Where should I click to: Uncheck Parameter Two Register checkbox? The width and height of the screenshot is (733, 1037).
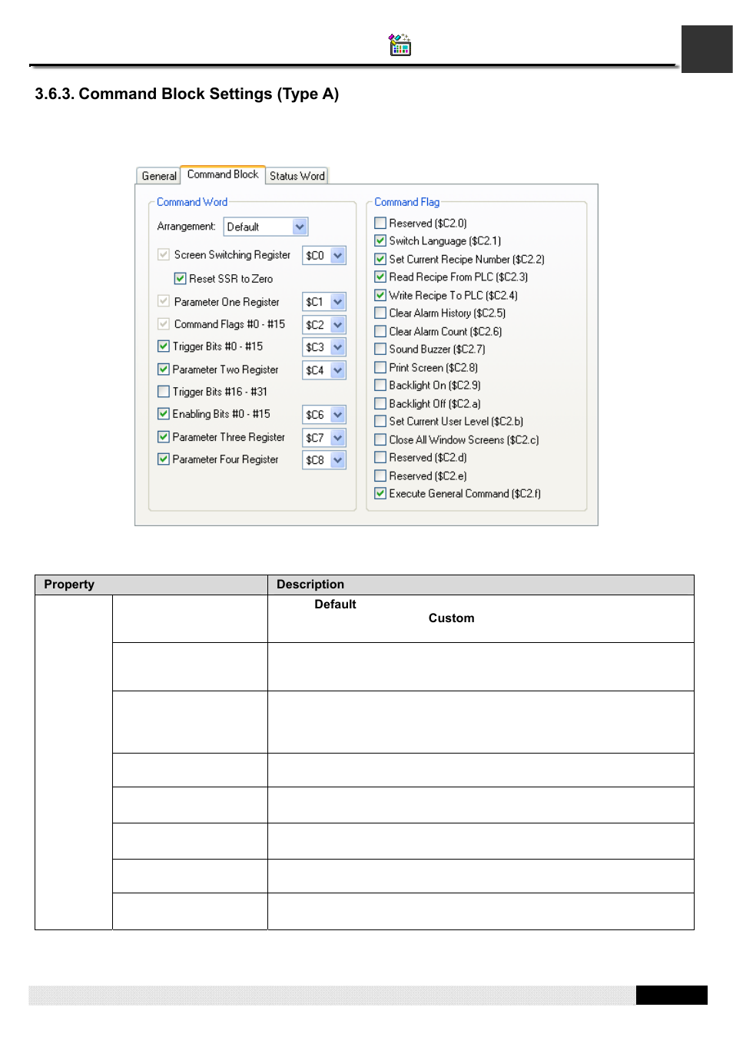[x=163, y=369]
